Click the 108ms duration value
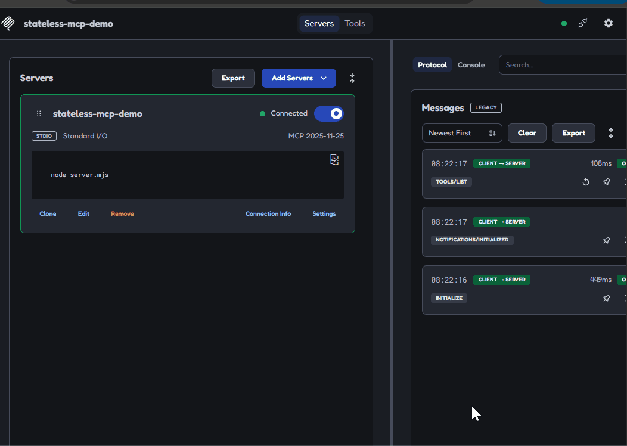The height and width of the screenshot is (446, 627). [601, 163]
